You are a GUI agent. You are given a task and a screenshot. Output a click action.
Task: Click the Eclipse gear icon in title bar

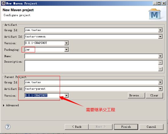[4, 3]
